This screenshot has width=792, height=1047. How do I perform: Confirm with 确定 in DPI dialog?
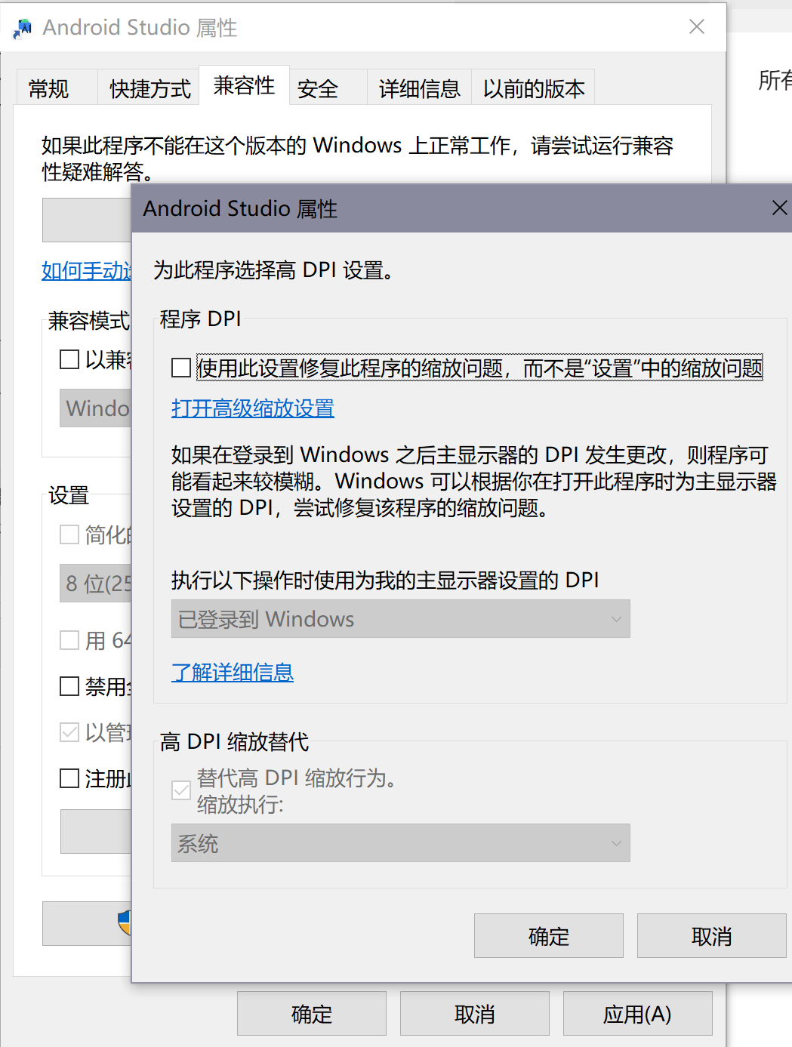549,936
